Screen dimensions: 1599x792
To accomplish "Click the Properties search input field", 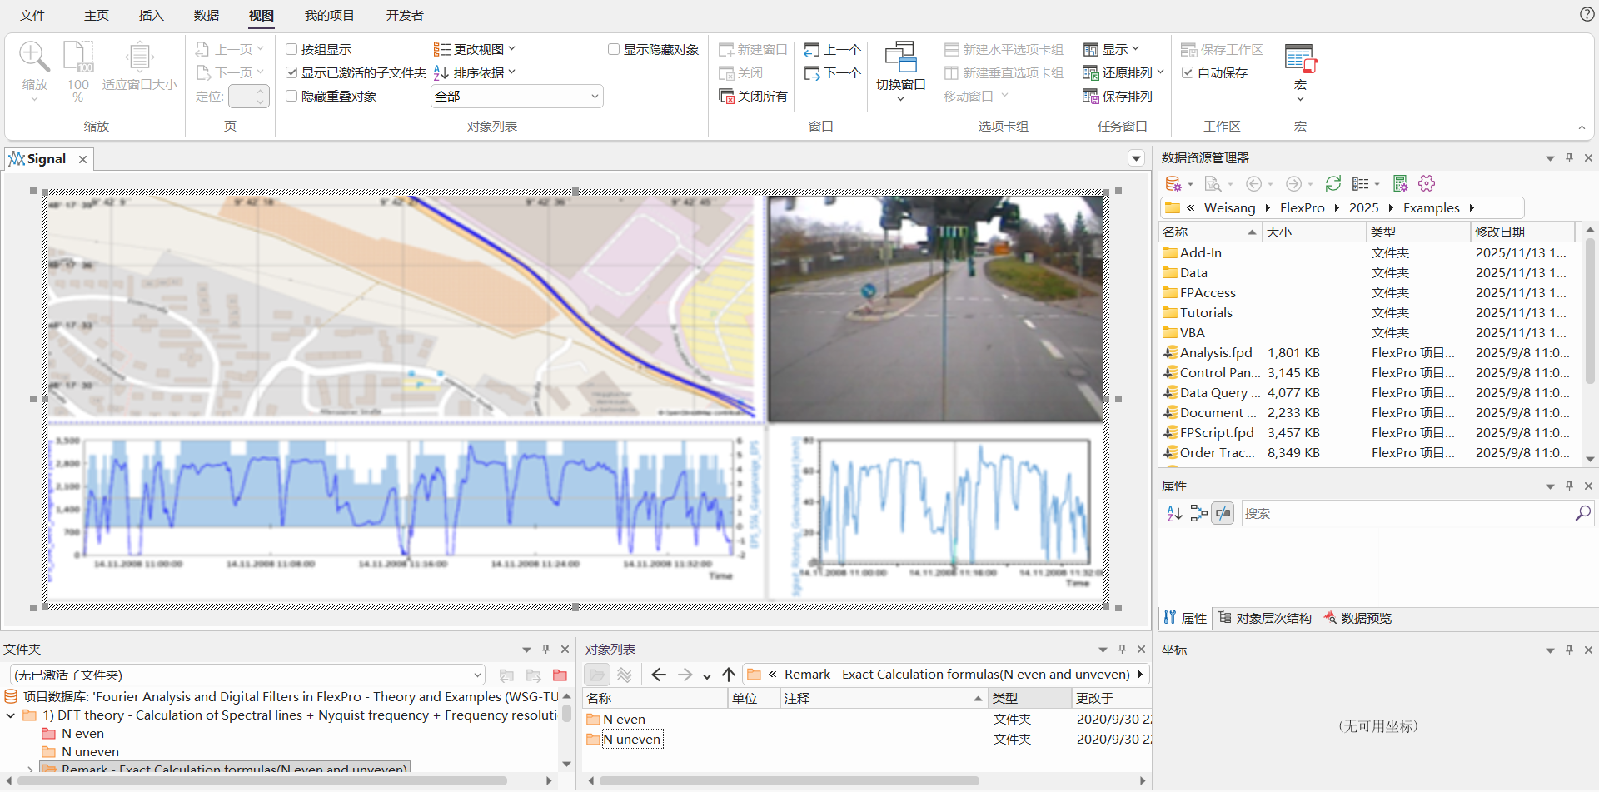I will (1407, 514).
